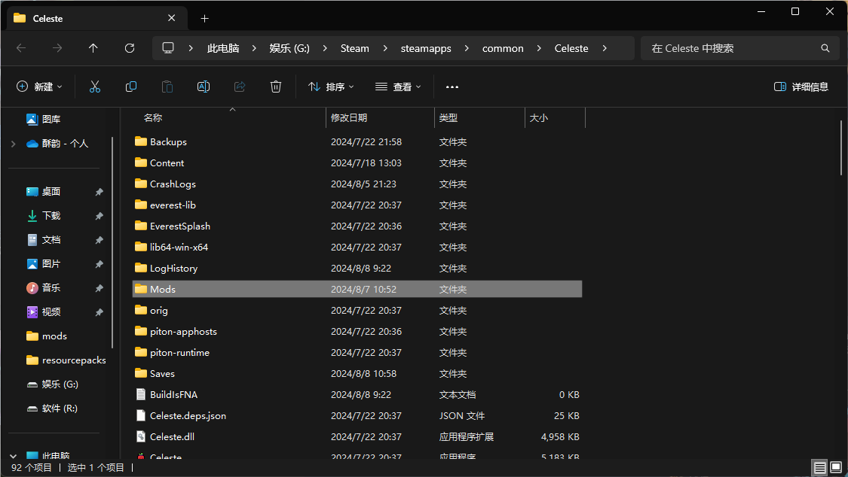Toggle the 详细信息 details pane
This screenshot has height=477, width=848.
click(x=801, y=87)
